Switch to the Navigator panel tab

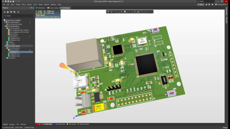[x=12, y=124]
